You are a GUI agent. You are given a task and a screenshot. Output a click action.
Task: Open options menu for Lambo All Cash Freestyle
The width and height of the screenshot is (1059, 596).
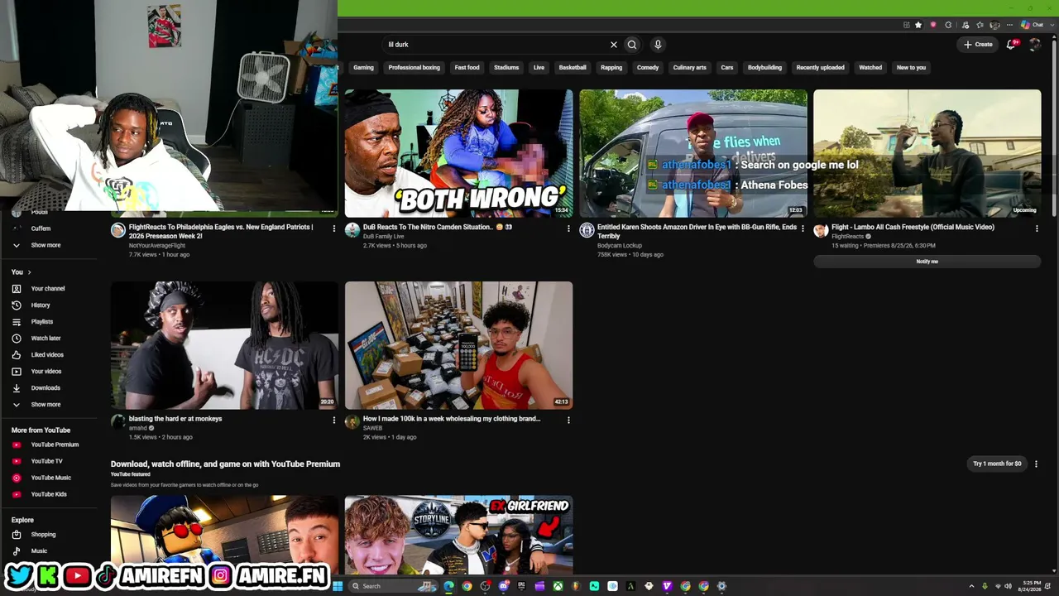[1037, 228]
